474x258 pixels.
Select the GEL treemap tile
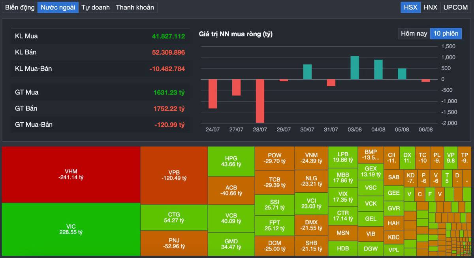[371, 219]
